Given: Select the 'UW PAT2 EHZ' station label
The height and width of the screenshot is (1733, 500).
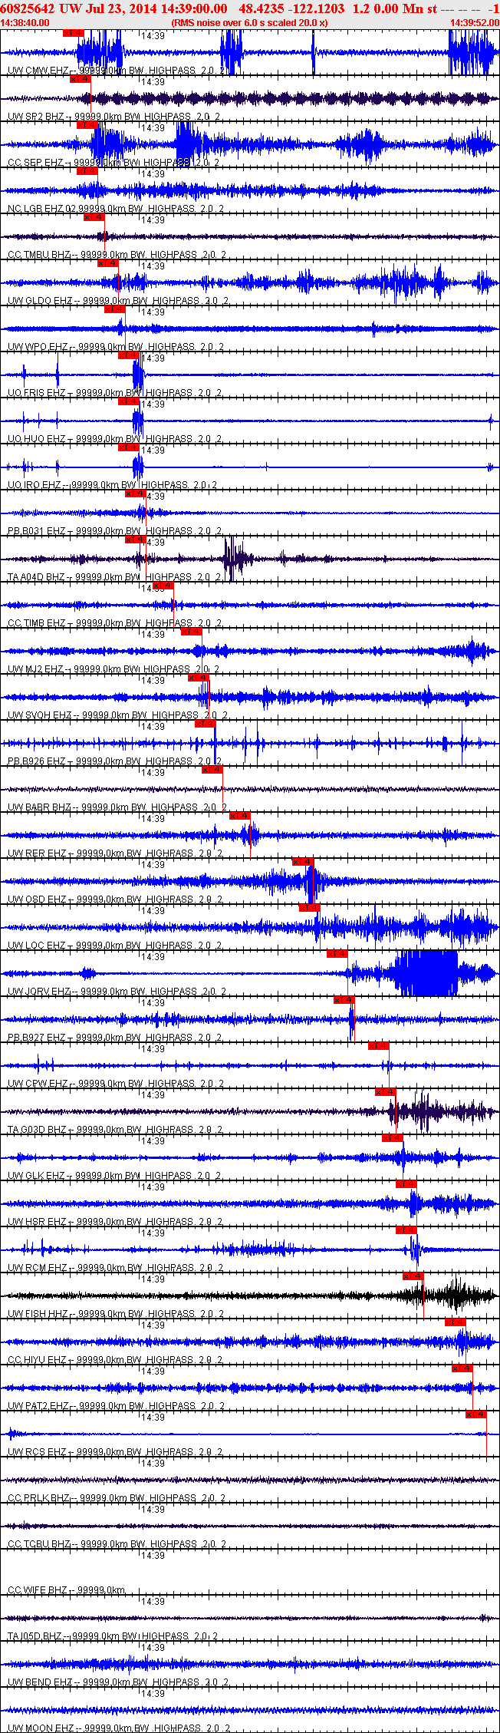Looking at the screenshot, I should [38, 1406].
